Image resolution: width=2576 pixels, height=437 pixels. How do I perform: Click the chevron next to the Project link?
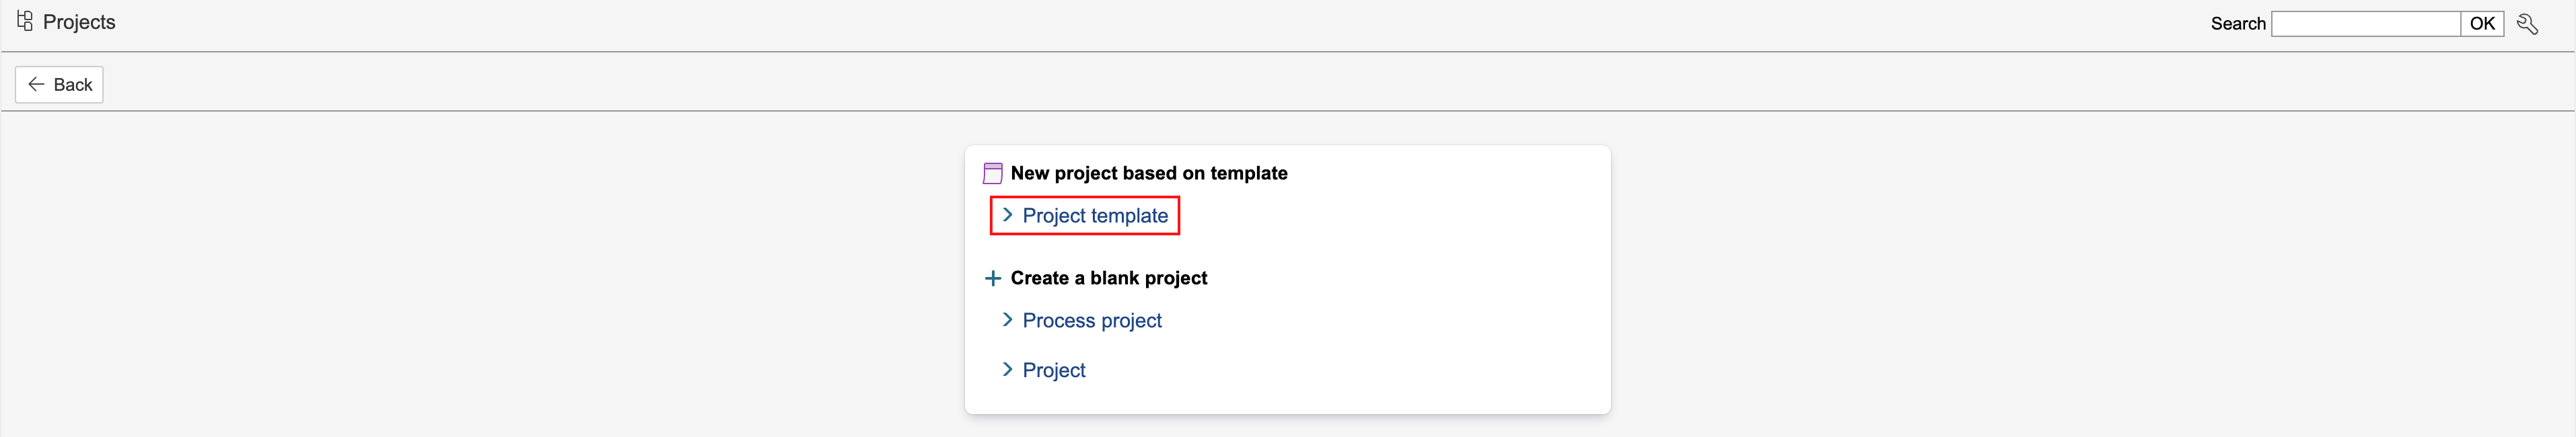pyautogui.click(x=1007, y=369)
